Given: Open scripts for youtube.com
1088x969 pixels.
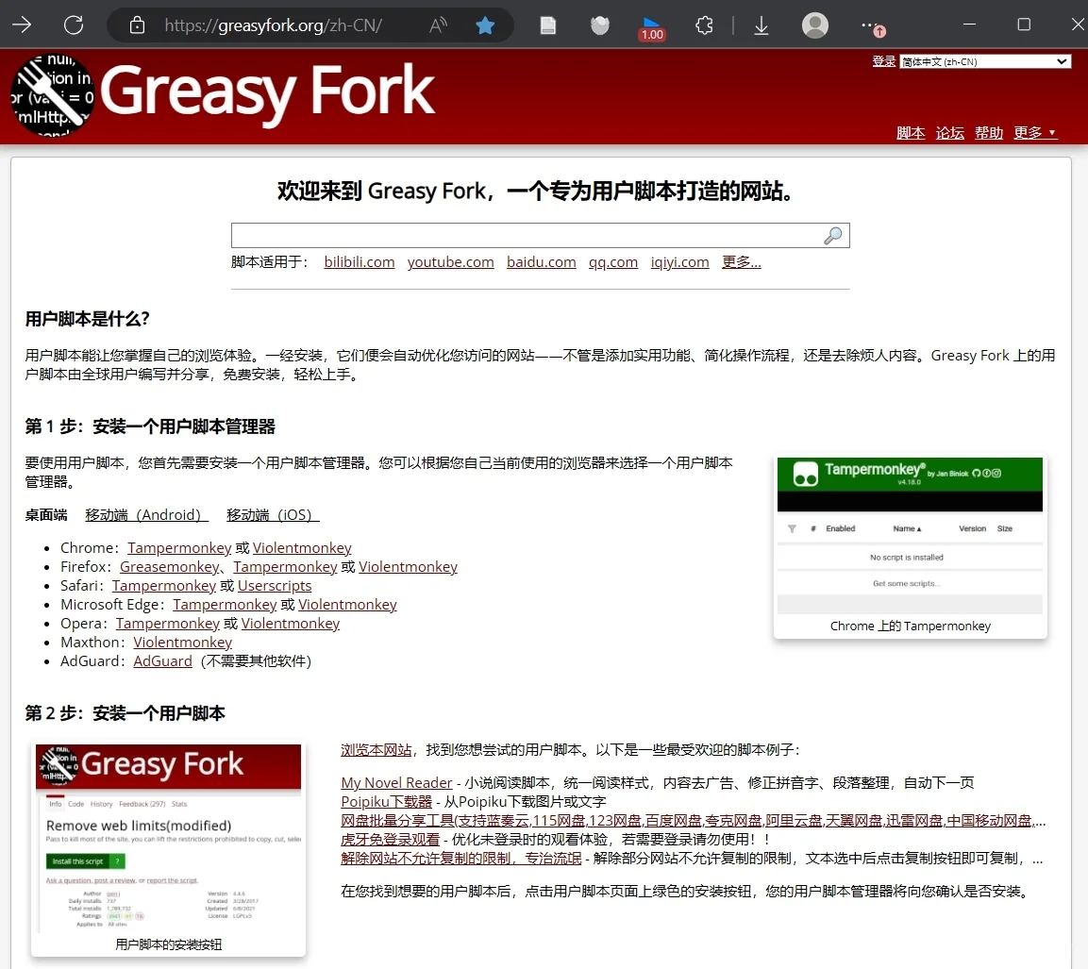Looking at the screenshot, I should pyautogui.click(x=450, y=262).
